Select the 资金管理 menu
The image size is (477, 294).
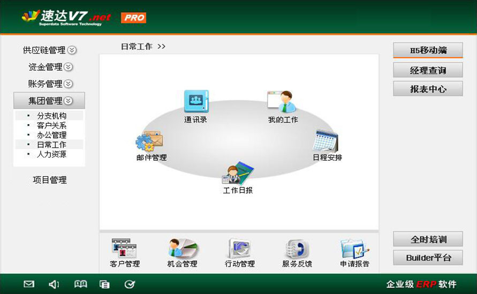pos(46,67)
